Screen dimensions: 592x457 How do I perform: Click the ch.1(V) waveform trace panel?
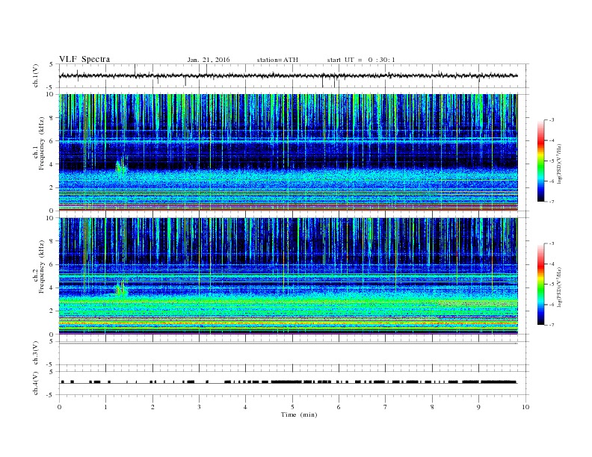pos(294,75)
